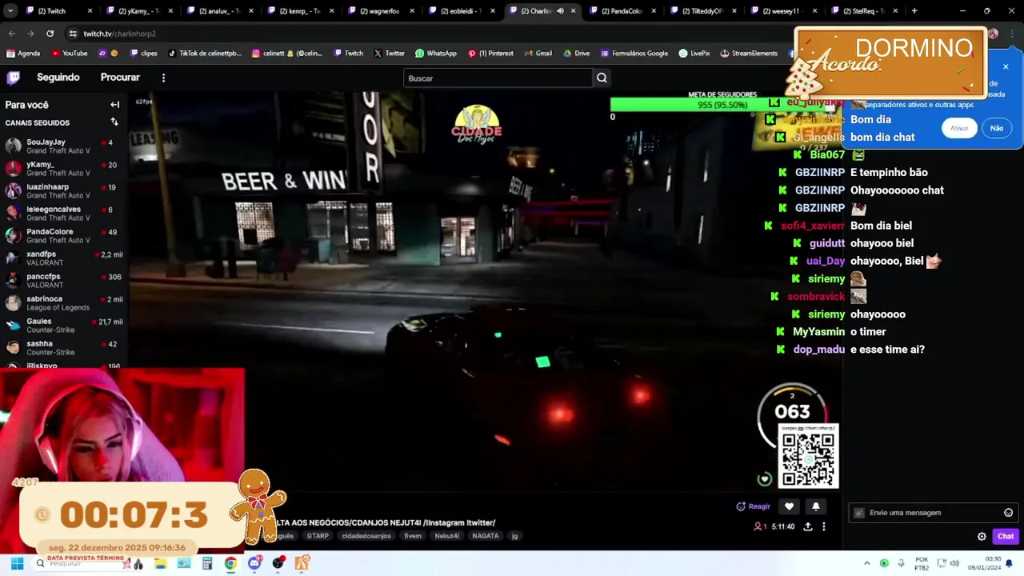Screen dimensions: 1024x576
Task: Click the fivem tag
Action: tap(413, 536)
